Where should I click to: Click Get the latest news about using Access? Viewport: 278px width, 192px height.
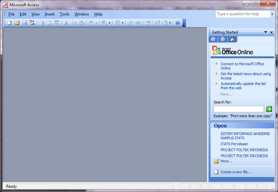tap(245, 76)
